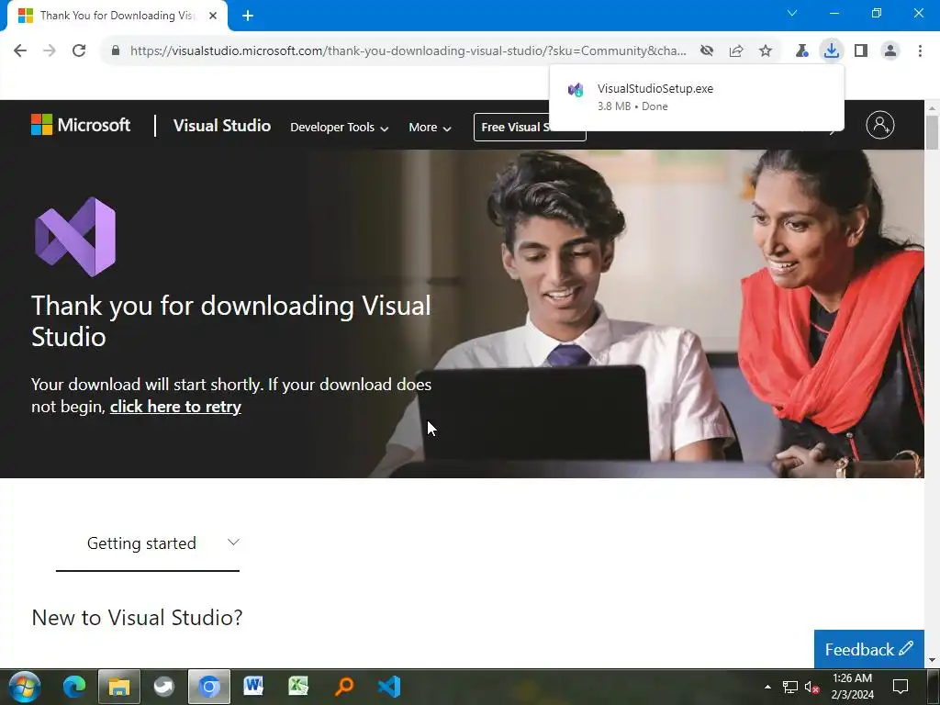Screen dimensions: 940x705
Task: Launch Microsoft Edge from the taskbar
Action: pos(74,687)
